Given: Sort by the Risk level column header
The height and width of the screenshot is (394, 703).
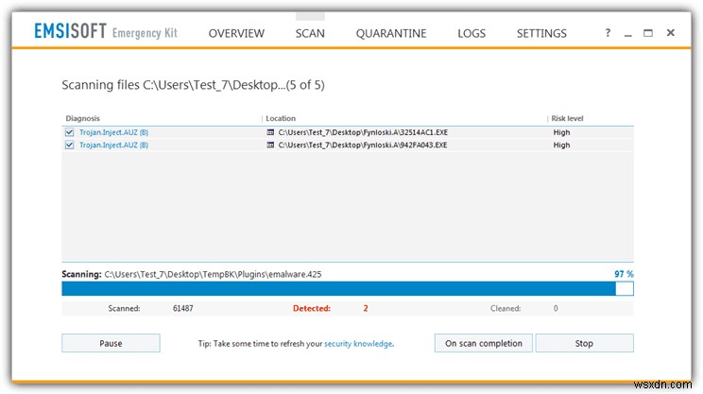Looking at the screenshot, I should pyautogui.click(x=567, y=118).
